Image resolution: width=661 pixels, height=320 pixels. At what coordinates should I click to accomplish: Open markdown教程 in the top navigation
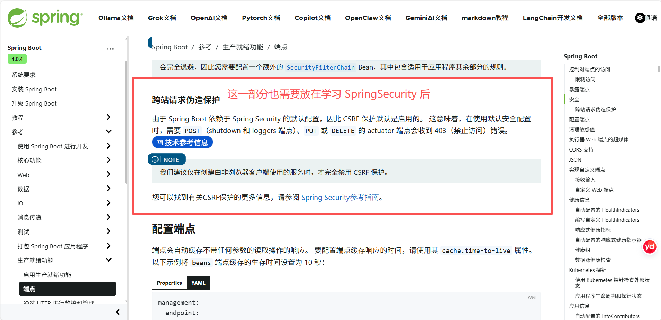pos(485,18)
